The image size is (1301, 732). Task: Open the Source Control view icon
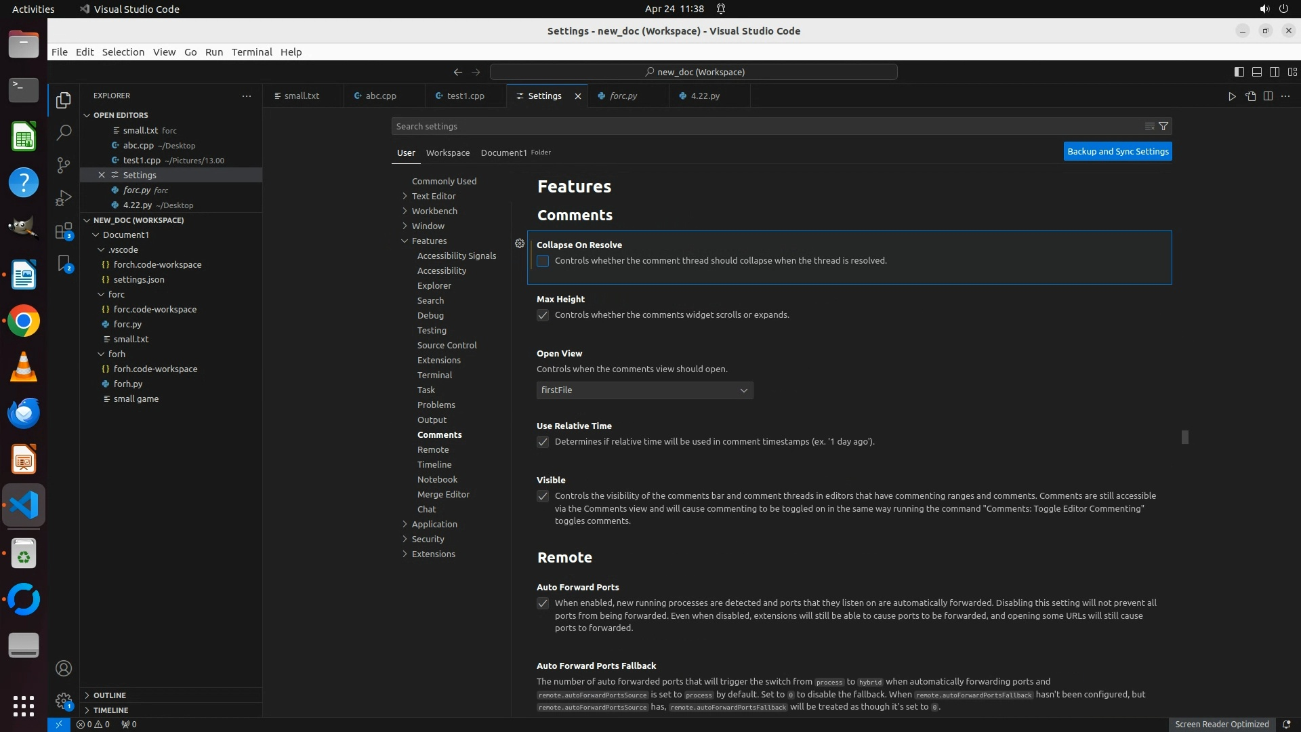pos(64,165)
